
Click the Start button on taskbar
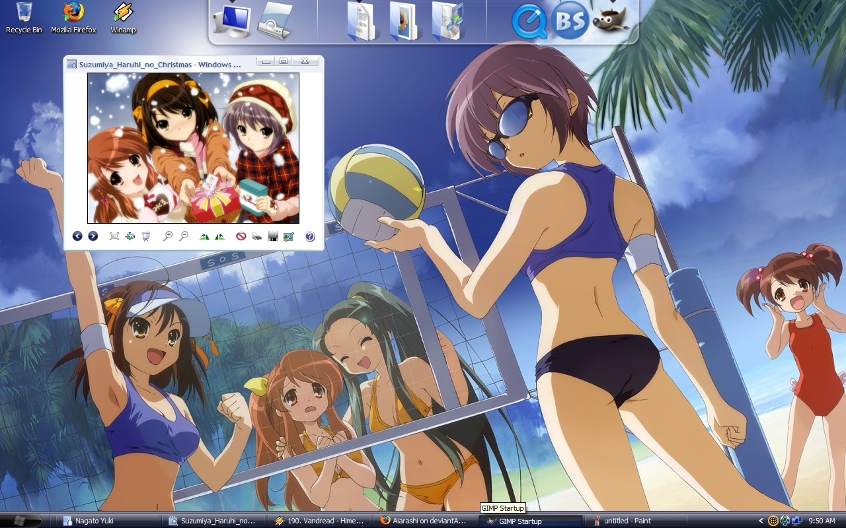(20, 521)
